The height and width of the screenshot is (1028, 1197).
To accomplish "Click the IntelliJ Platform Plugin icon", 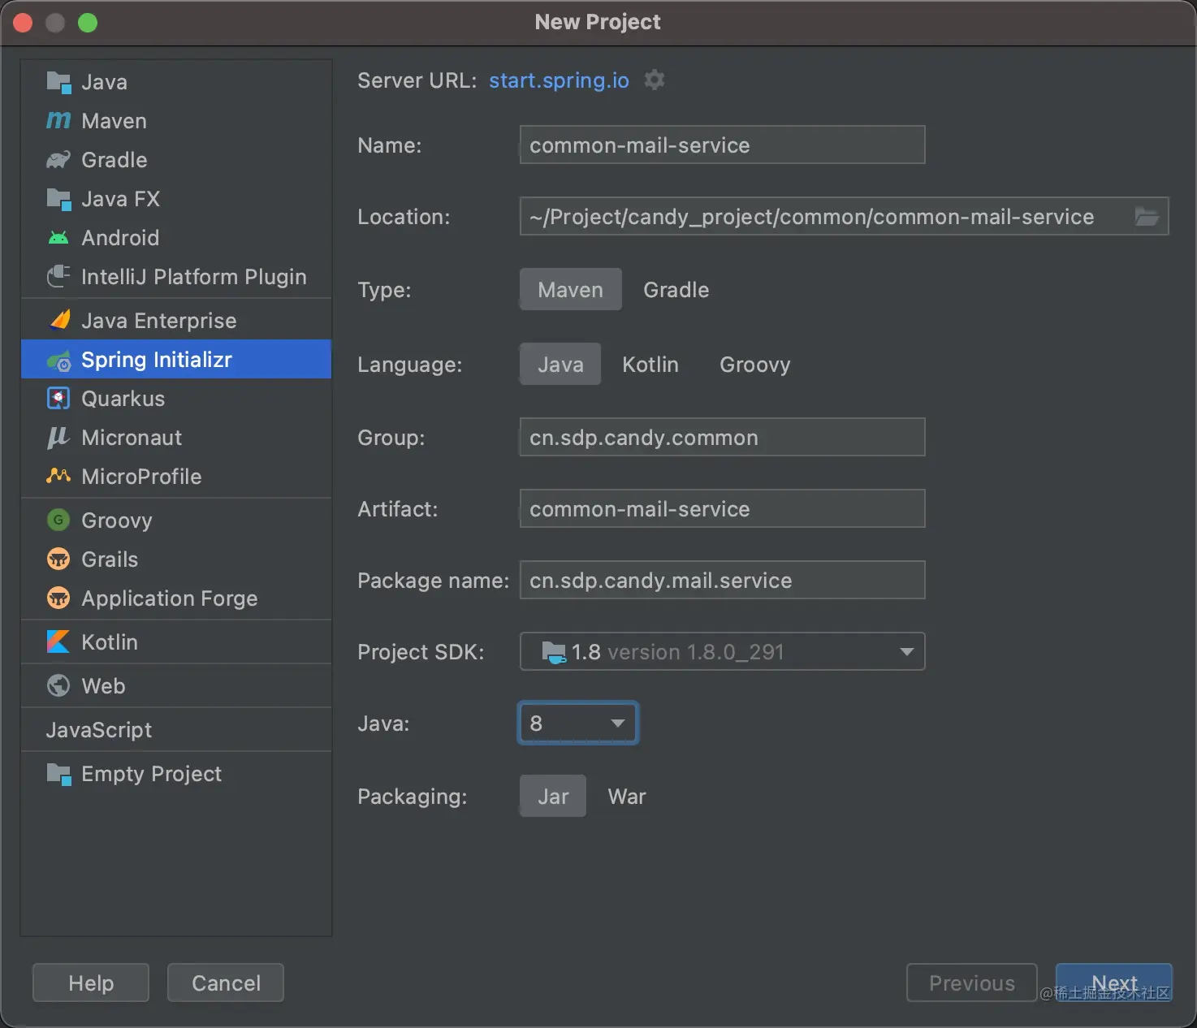I will point(58,277).
